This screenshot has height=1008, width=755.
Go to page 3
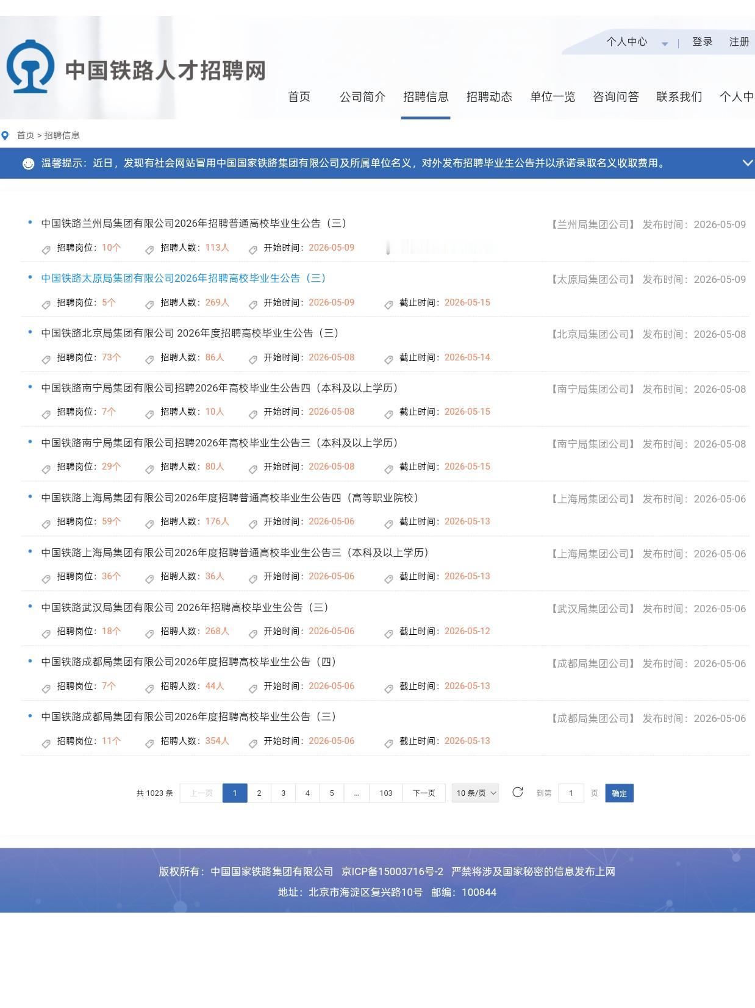[283, 793]
